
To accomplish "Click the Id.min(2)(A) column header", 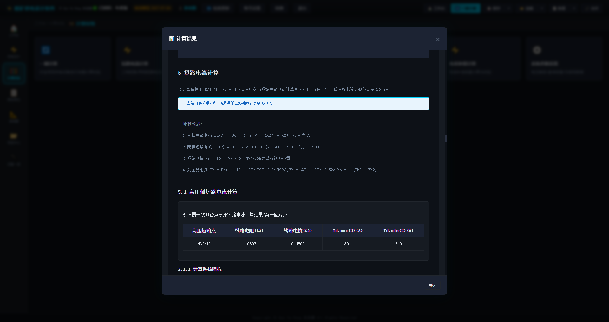I will click(398, 230).
